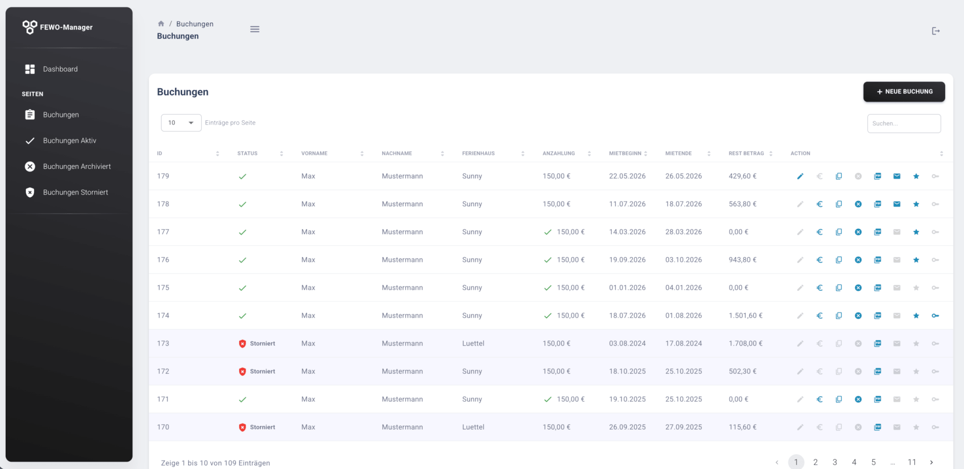Toggle the star on booking 178
This screenshot has width=964, height=469.
[916, 204]
